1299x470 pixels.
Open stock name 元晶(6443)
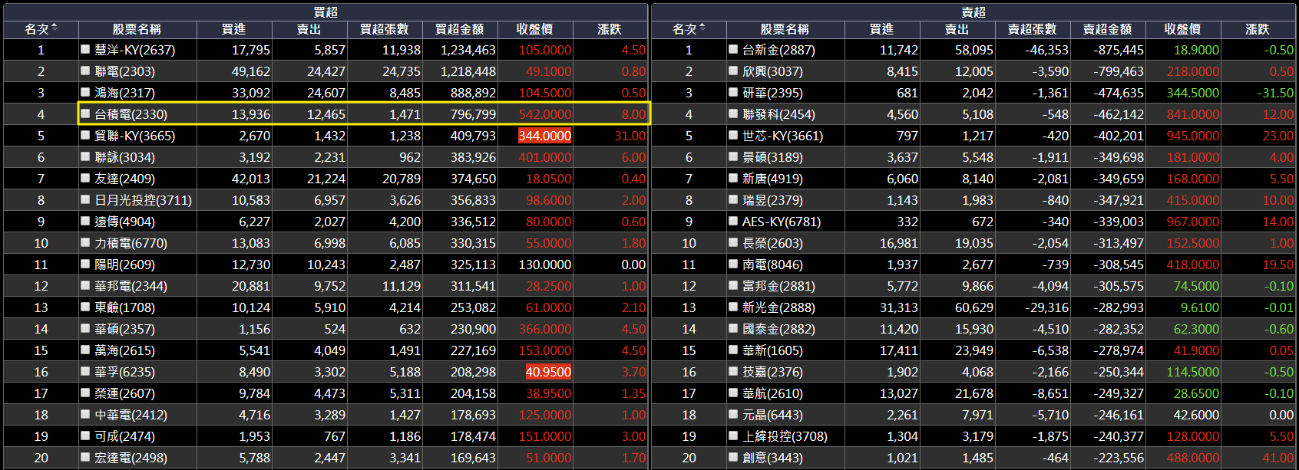point(772,415)
